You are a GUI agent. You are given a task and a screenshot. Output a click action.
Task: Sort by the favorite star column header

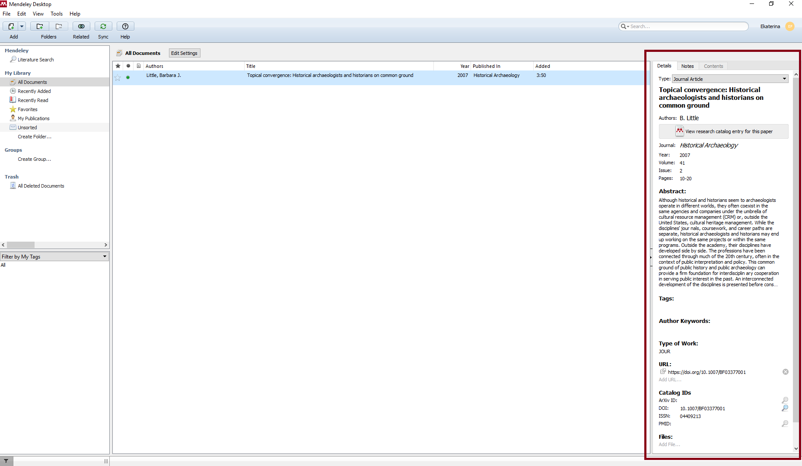[x=118, y=66]
